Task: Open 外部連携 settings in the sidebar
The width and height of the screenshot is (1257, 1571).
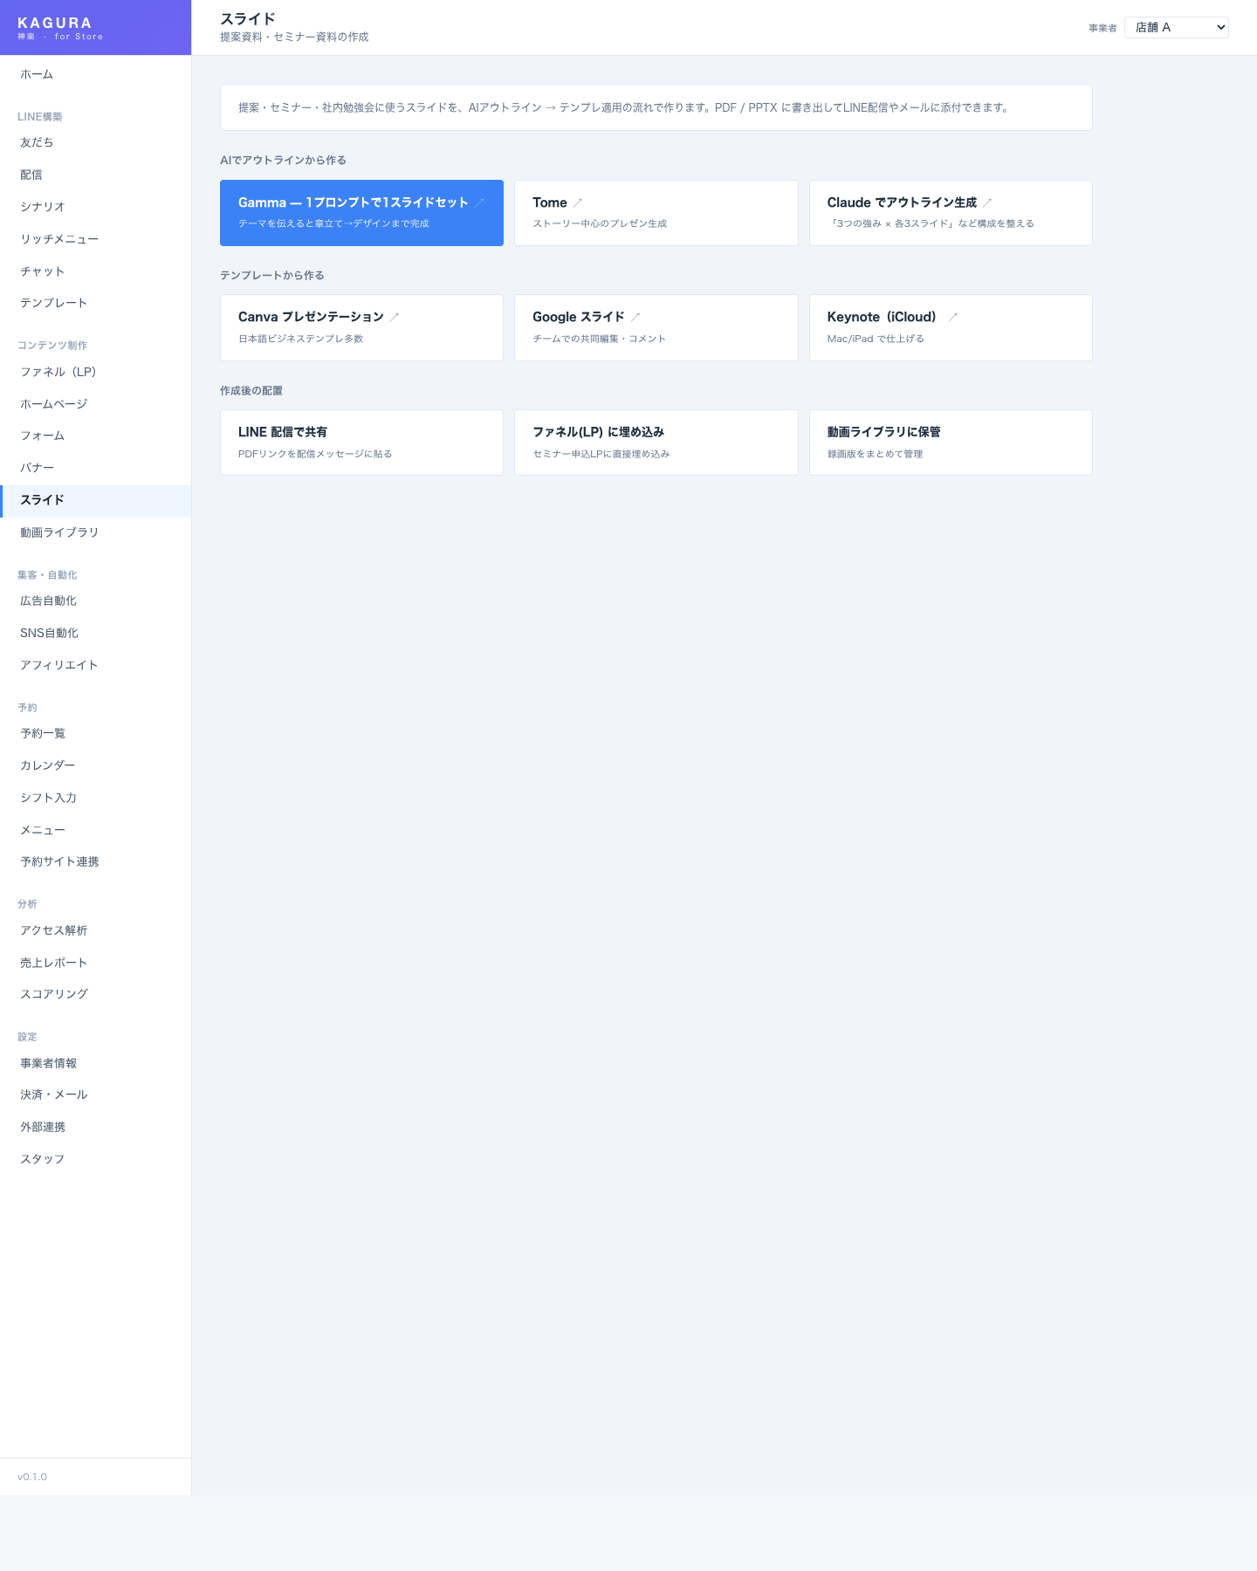Action: pyautogui.click(x=43, y=1127)
